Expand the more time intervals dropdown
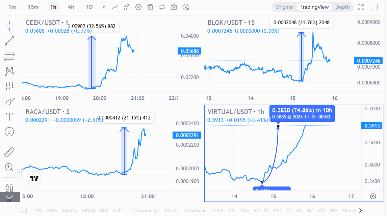The image size is (387, 216). [x=104, y=7]
